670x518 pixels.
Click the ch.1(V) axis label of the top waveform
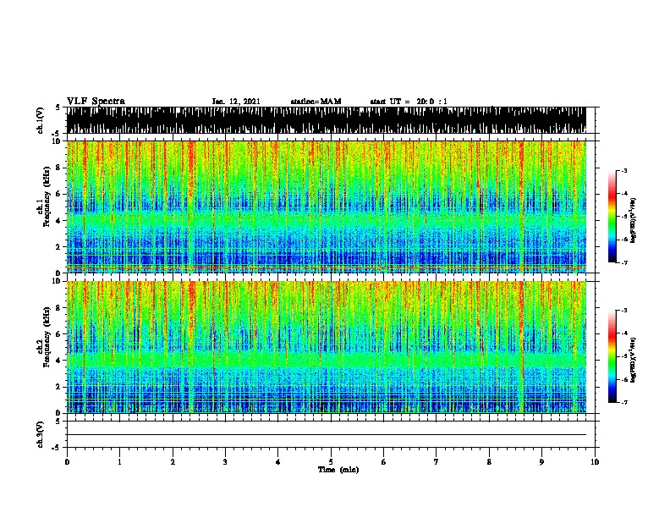pos(41,120)
